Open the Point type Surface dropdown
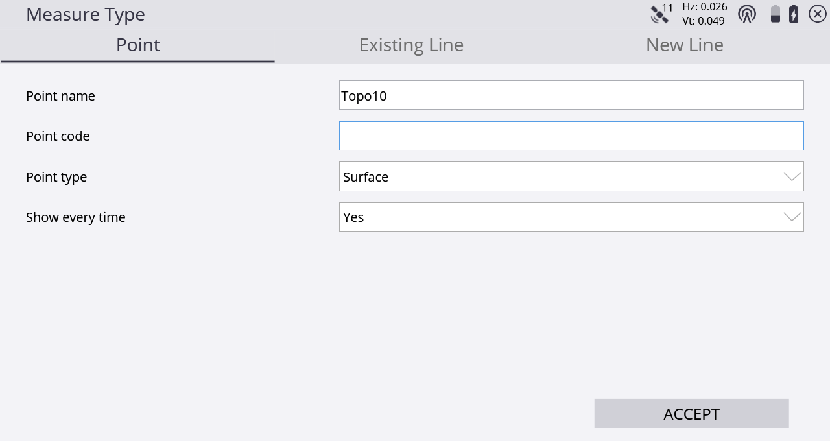The image size is (830, 441). [x=571, y=176]
